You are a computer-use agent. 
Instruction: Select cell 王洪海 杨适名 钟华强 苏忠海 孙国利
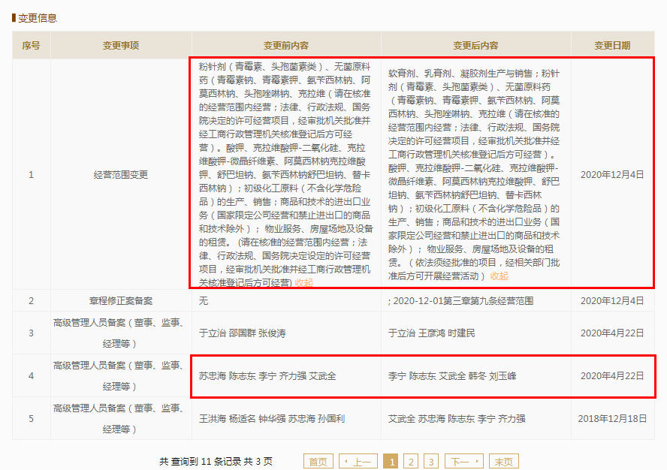click(286, 418)
